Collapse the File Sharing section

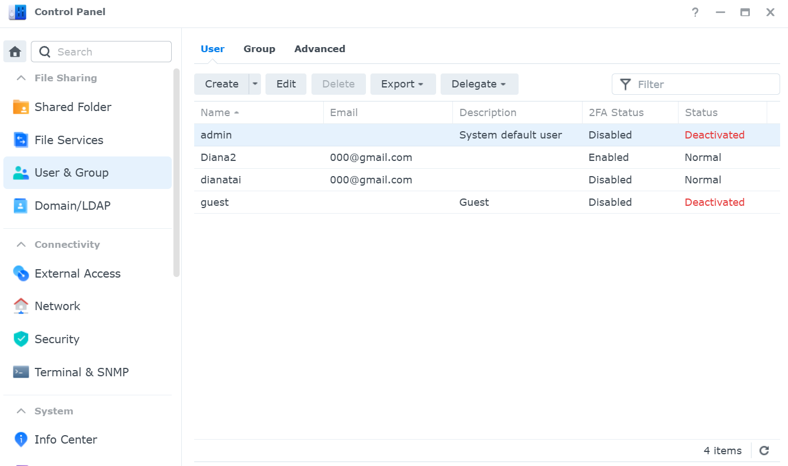pyautogui.click(x=21, y=78)
